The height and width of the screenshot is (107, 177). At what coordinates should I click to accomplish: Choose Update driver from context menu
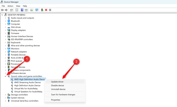tap(65, 82)
